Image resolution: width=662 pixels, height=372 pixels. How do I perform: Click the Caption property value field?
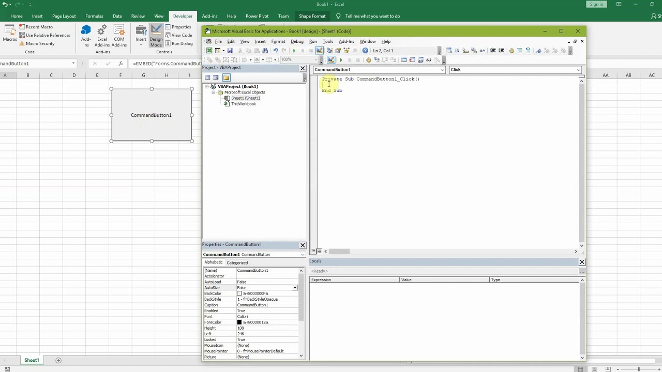(x=267, y=305)
